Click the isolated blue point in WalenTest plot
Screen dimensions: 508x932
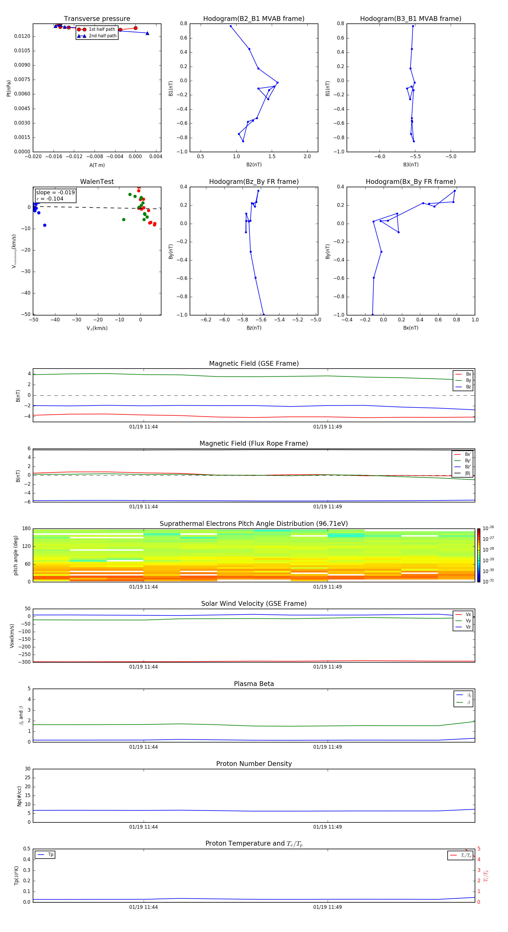[x=45, y=225]
